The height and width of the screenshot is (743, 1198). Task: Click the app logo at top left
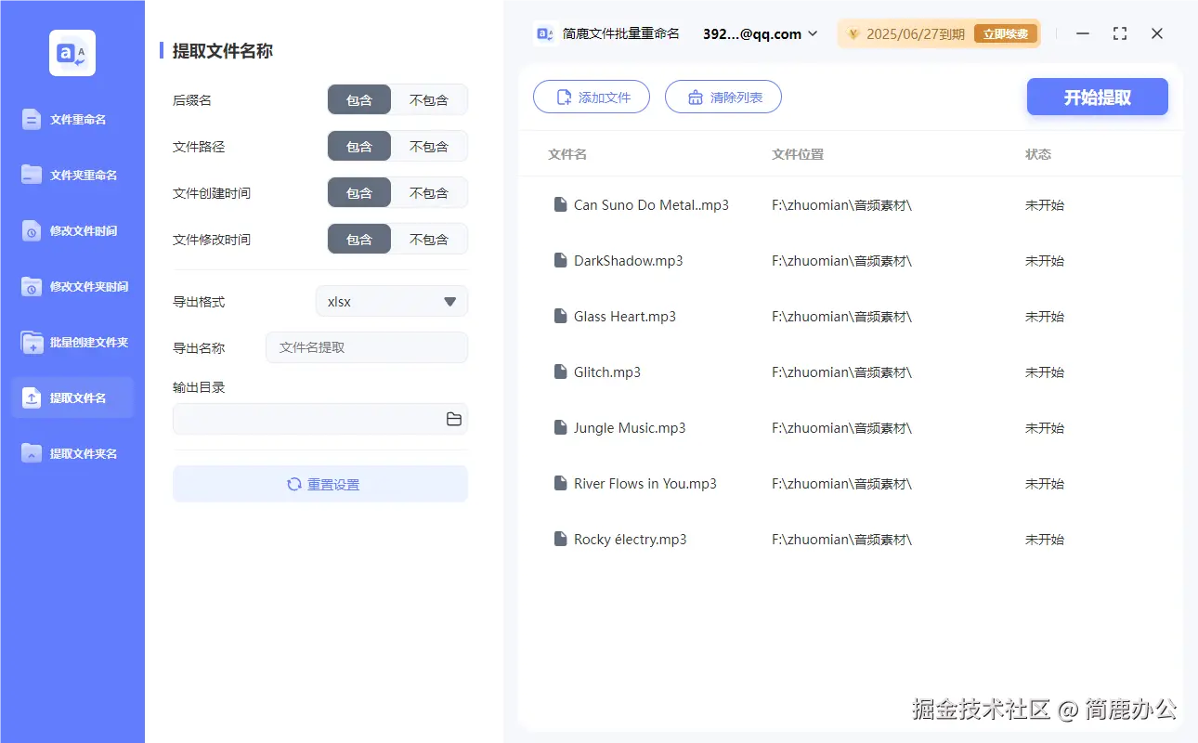pos(72,53)
